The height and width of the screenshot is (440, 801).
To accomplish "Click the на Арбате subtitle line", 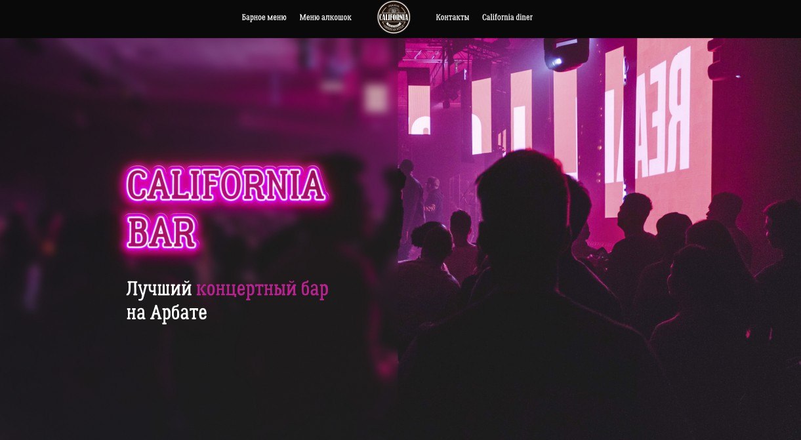I will (x=167, y=313).
